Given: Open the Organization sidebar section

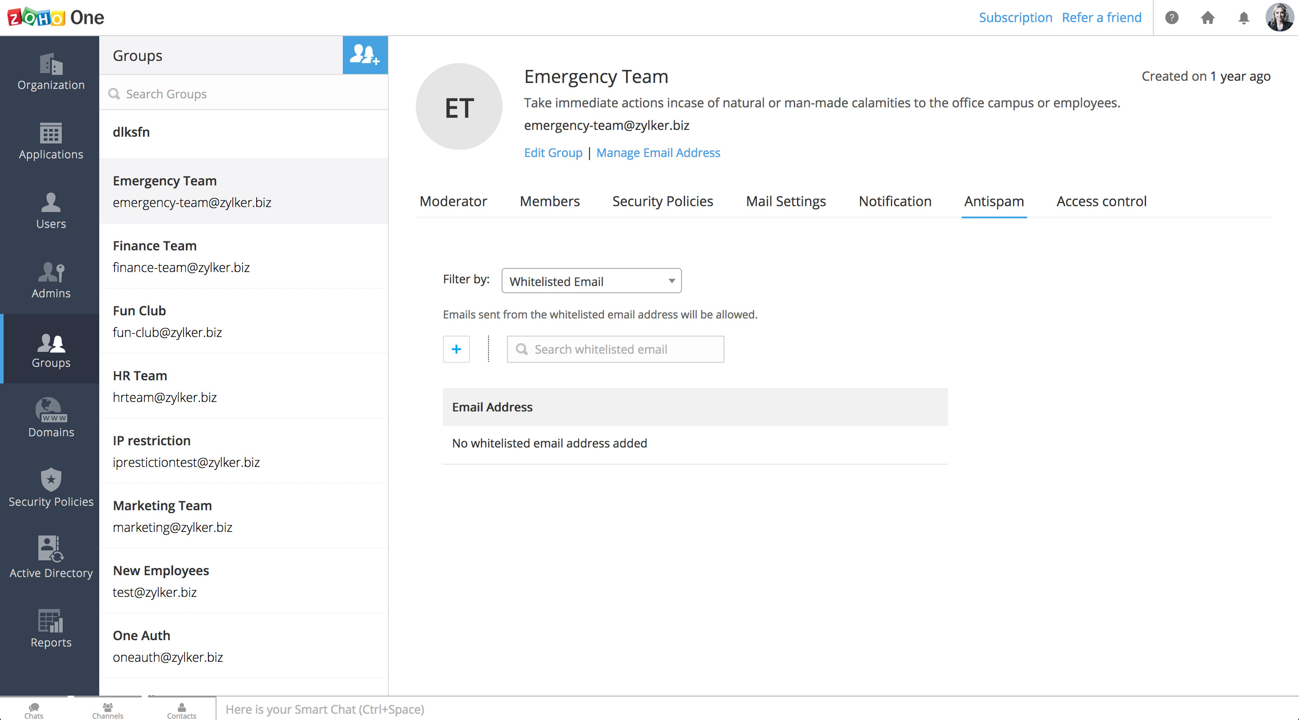Looking at the screenshot, I should pyautogui.click(x=51, y=72).
